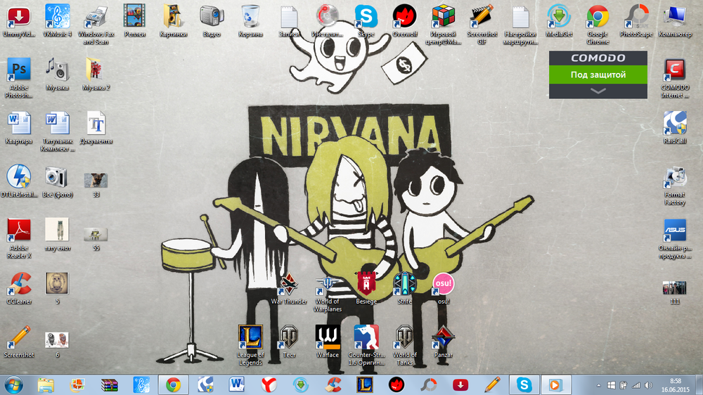Open the Квартира Word document
This screenshot has height=395, width=703.
click(x=19, y=128)
